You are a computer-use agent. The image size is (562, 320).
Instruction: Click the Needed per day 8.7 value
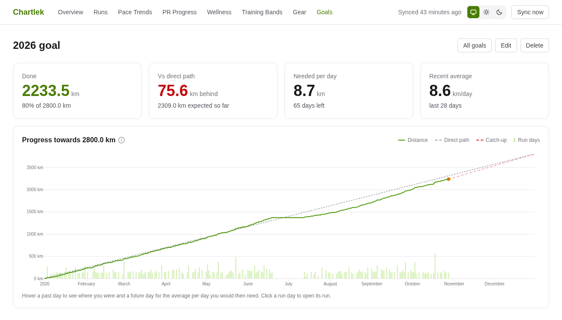coord(304,91)
